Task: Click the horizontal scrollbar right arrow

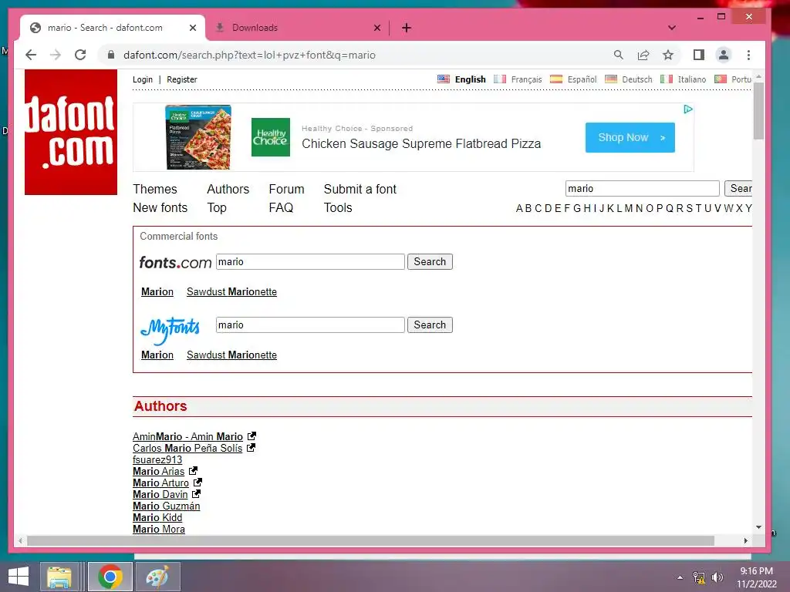Action: 746,540
